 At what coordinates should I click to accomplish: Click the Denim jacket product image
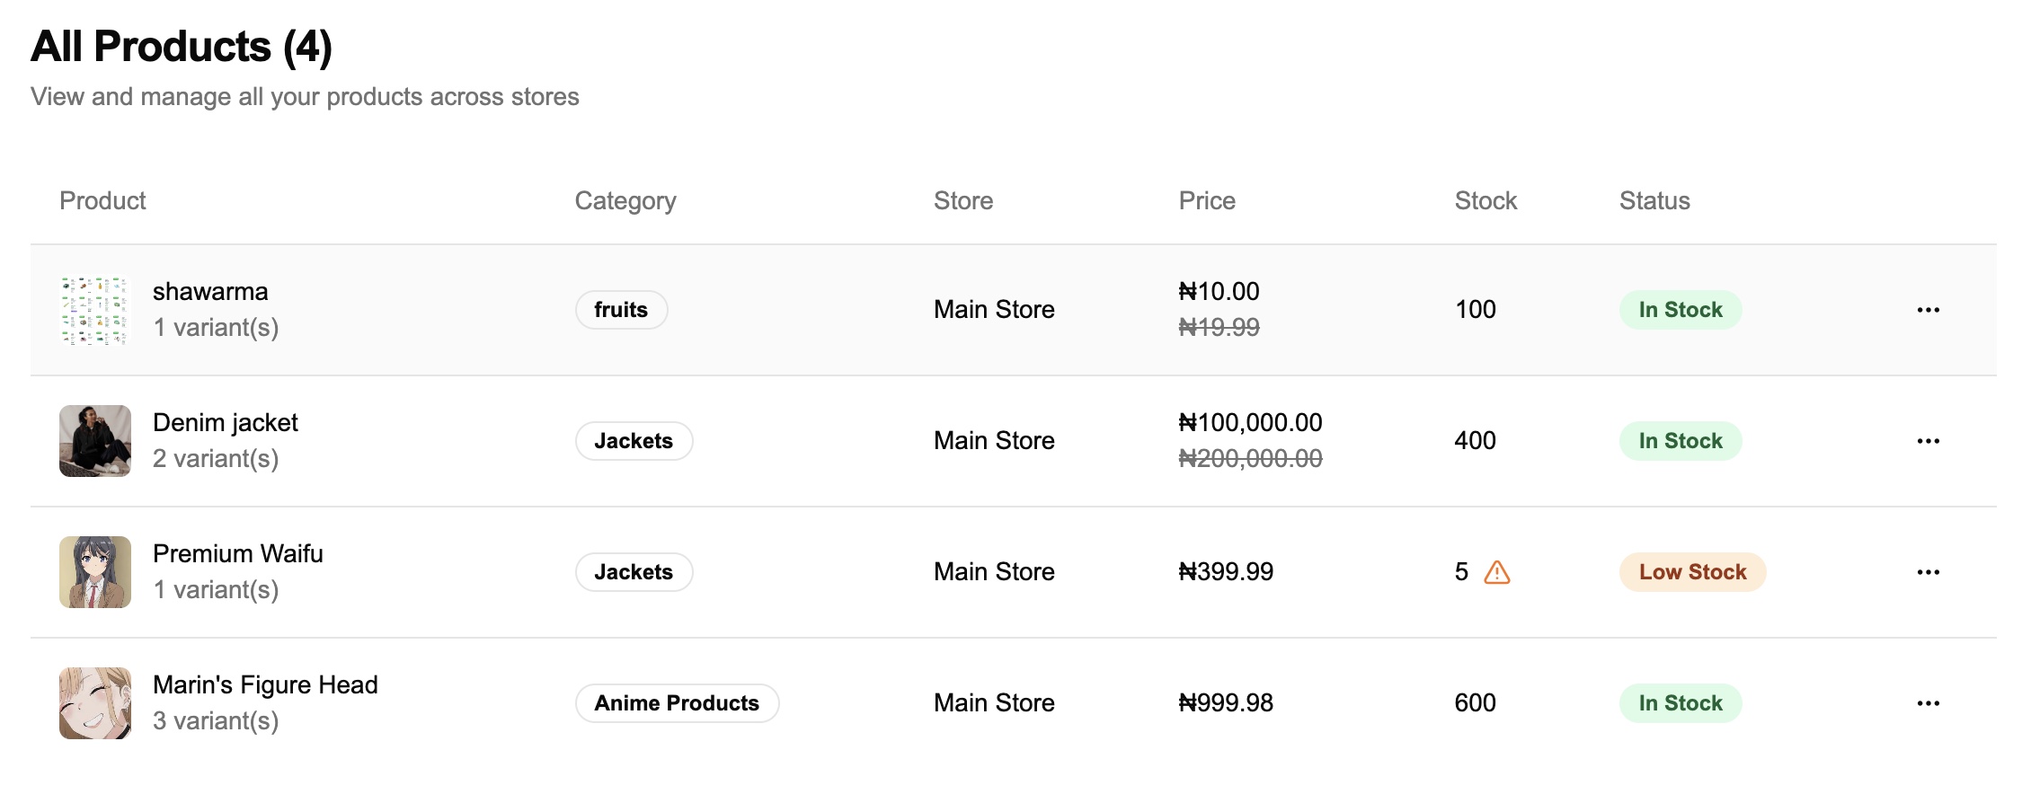(x=95, y=441)
